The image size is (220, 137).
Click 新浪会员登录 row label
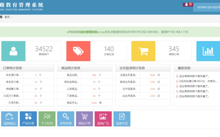(128, 82)
